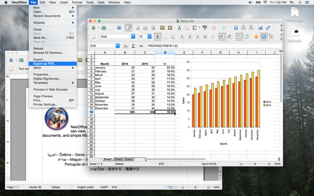
Task: Click the Cut scissors icon
Action: [179, 27]
